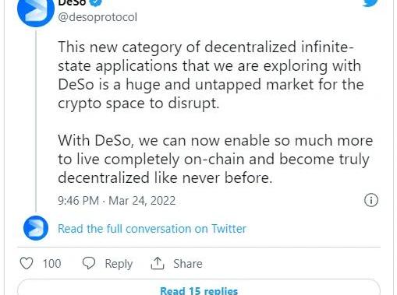The width and height of the screenshot is (397, 295).
Task: Click the small DeSo avatar beside conversation link
Action: point(36,228)
